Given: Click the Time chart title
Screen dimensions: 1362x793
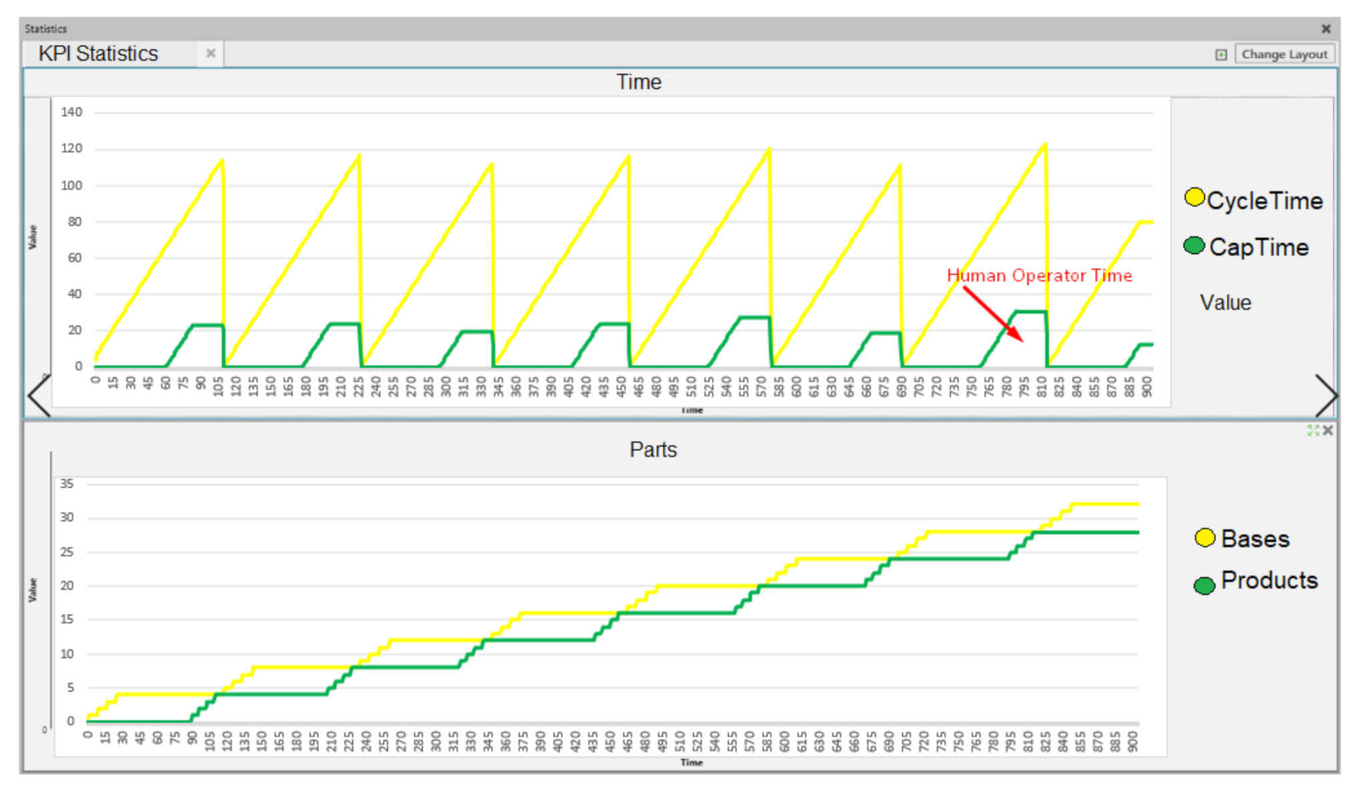Looking at the screenshot, I should (x=638, y=82).
